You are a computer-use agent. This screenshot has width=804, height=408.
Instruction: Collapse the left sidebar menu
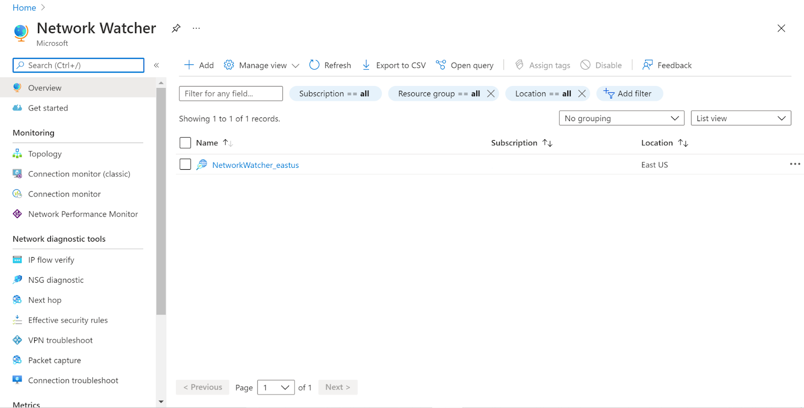[x=156, y=65]
